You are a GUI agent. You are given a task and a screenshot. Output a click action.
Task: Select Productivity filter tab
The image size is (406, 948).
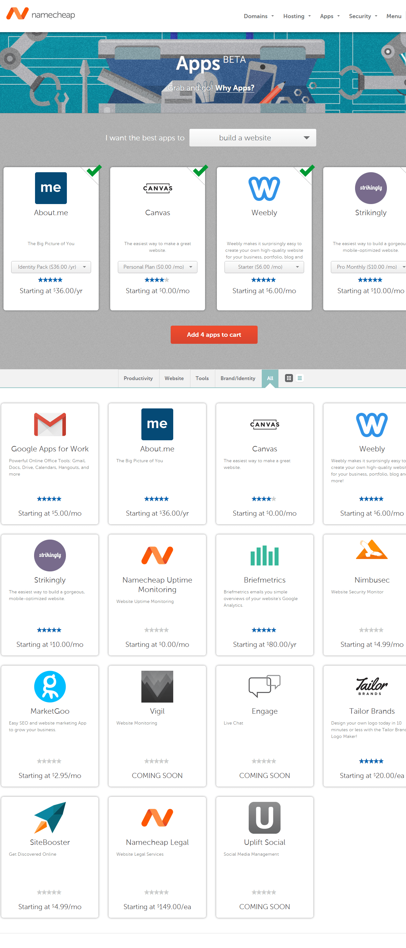[x=139, y=378]
